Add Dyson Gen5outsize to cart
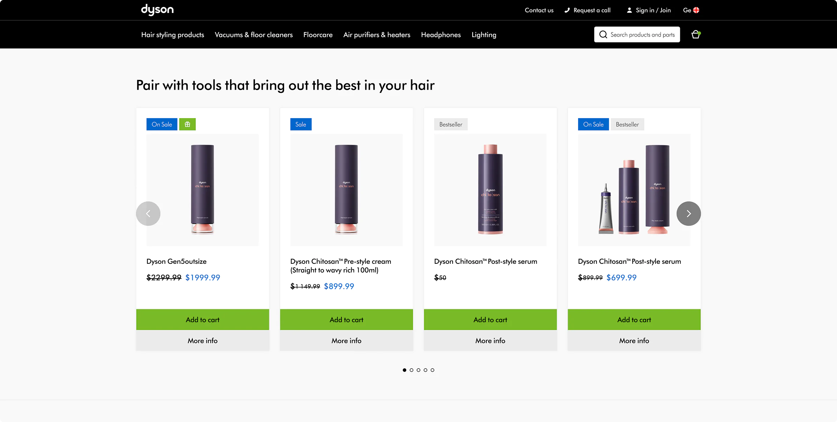Image resolution: width=837 pixels, height=422 pixels. [203, 320]
